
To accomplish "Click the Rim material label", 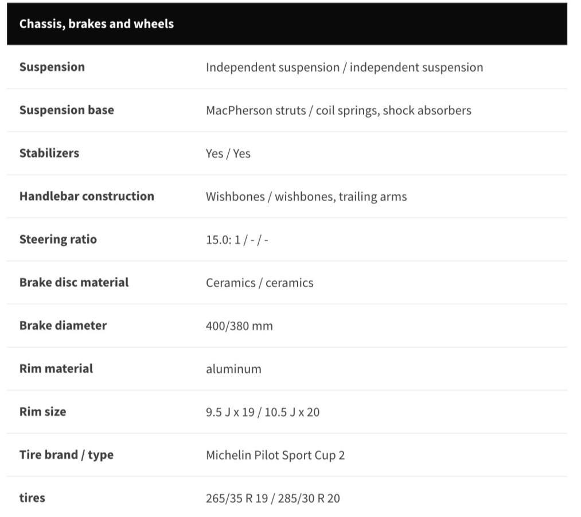I will tap(56, 369).
